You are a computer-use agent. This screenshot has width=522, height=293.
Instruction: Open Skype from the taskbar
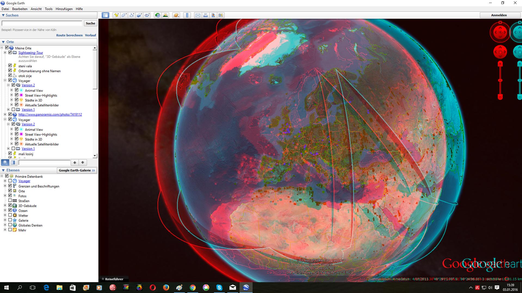click(219, 288)
